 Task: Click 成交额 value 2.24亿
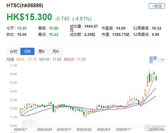point(90,34)
